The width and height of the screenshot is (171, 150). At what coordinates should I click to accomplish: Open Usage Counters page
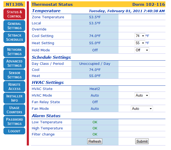coord(14,110)
